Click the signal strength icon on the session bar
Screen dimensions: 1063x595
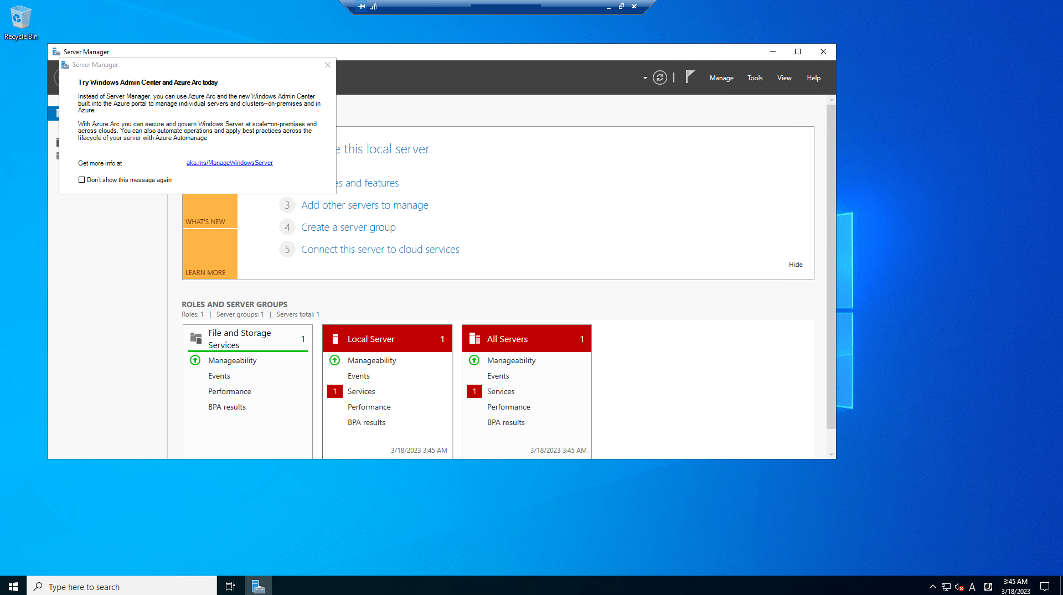(373, 7)
